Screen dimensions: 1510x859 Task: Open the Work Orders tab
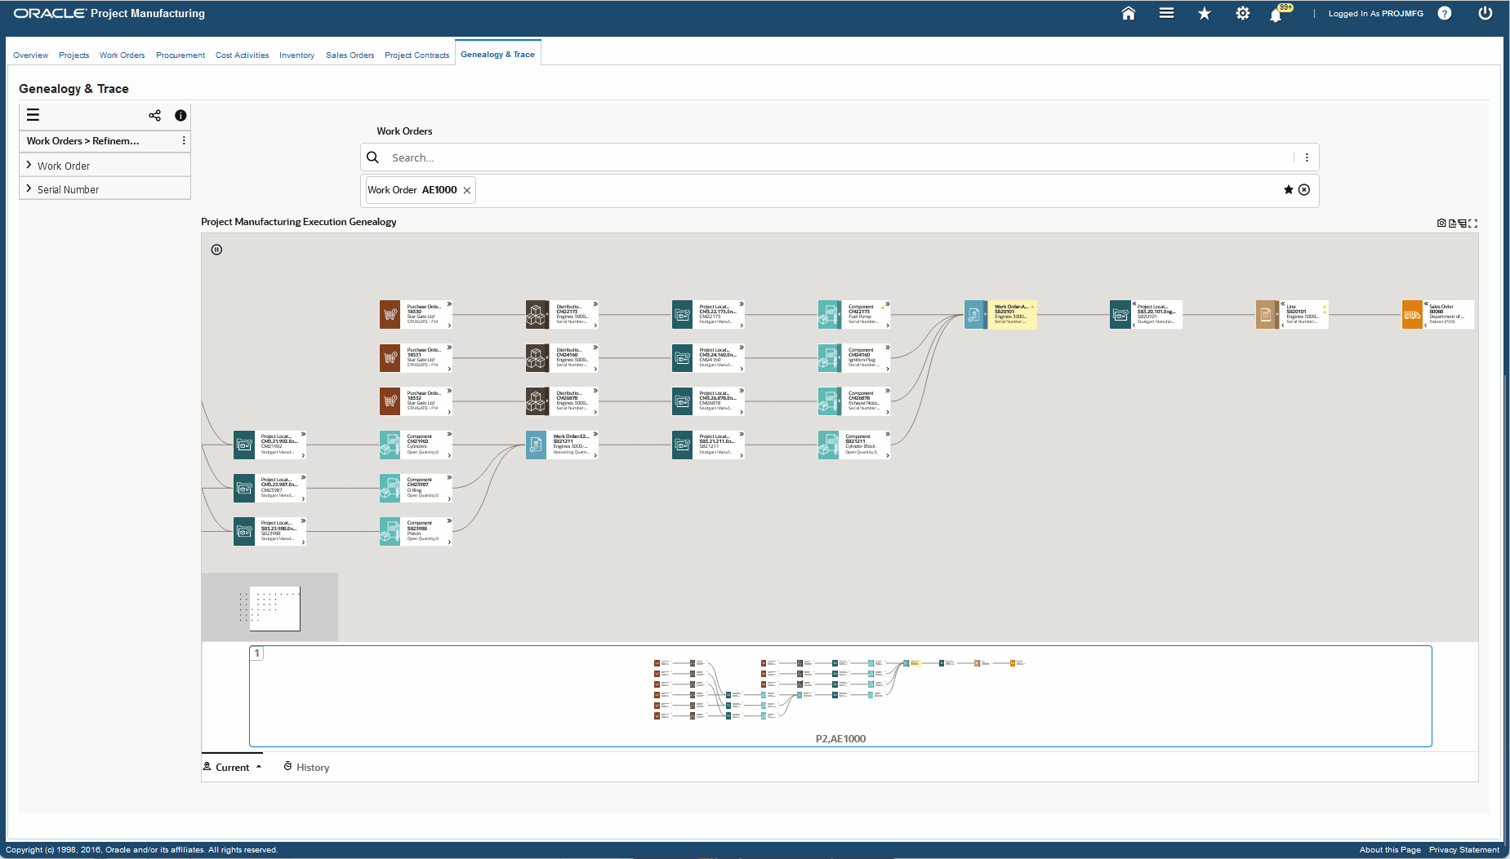(x=122, y=55)
